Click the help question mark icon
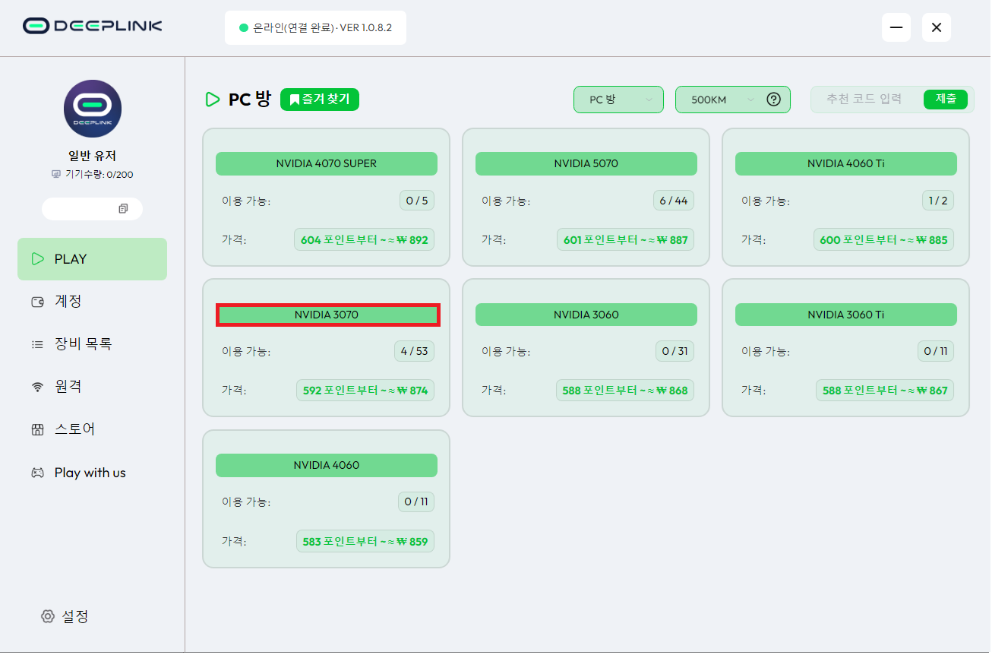Screen dimensions: 992x655 773,100
